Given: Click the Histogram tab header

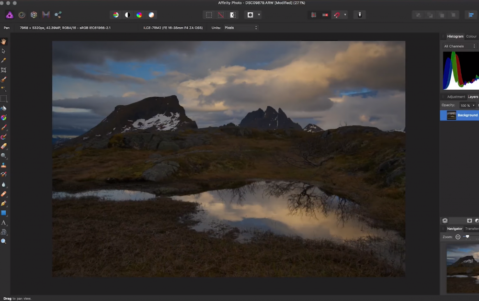Looking at the screenshot, I should tap(455, 36).
